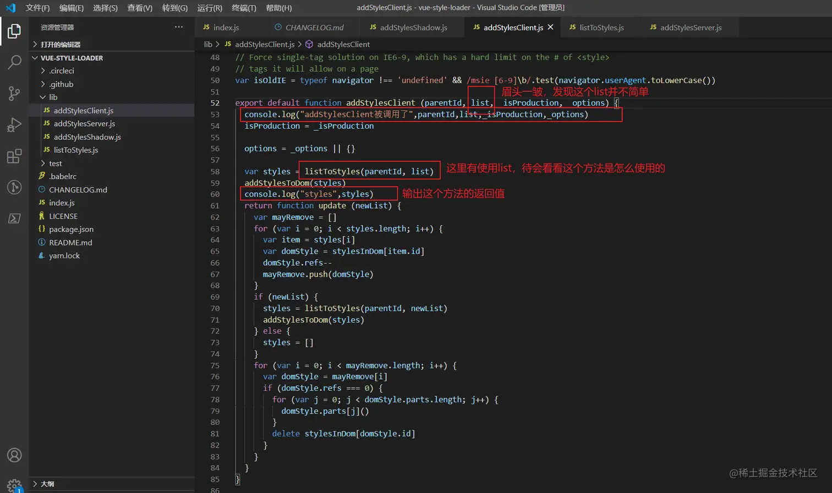This screenshot has height=493, width=832.
Task: Close the addStylesClient.js editor tab
Action: (550, 27)
